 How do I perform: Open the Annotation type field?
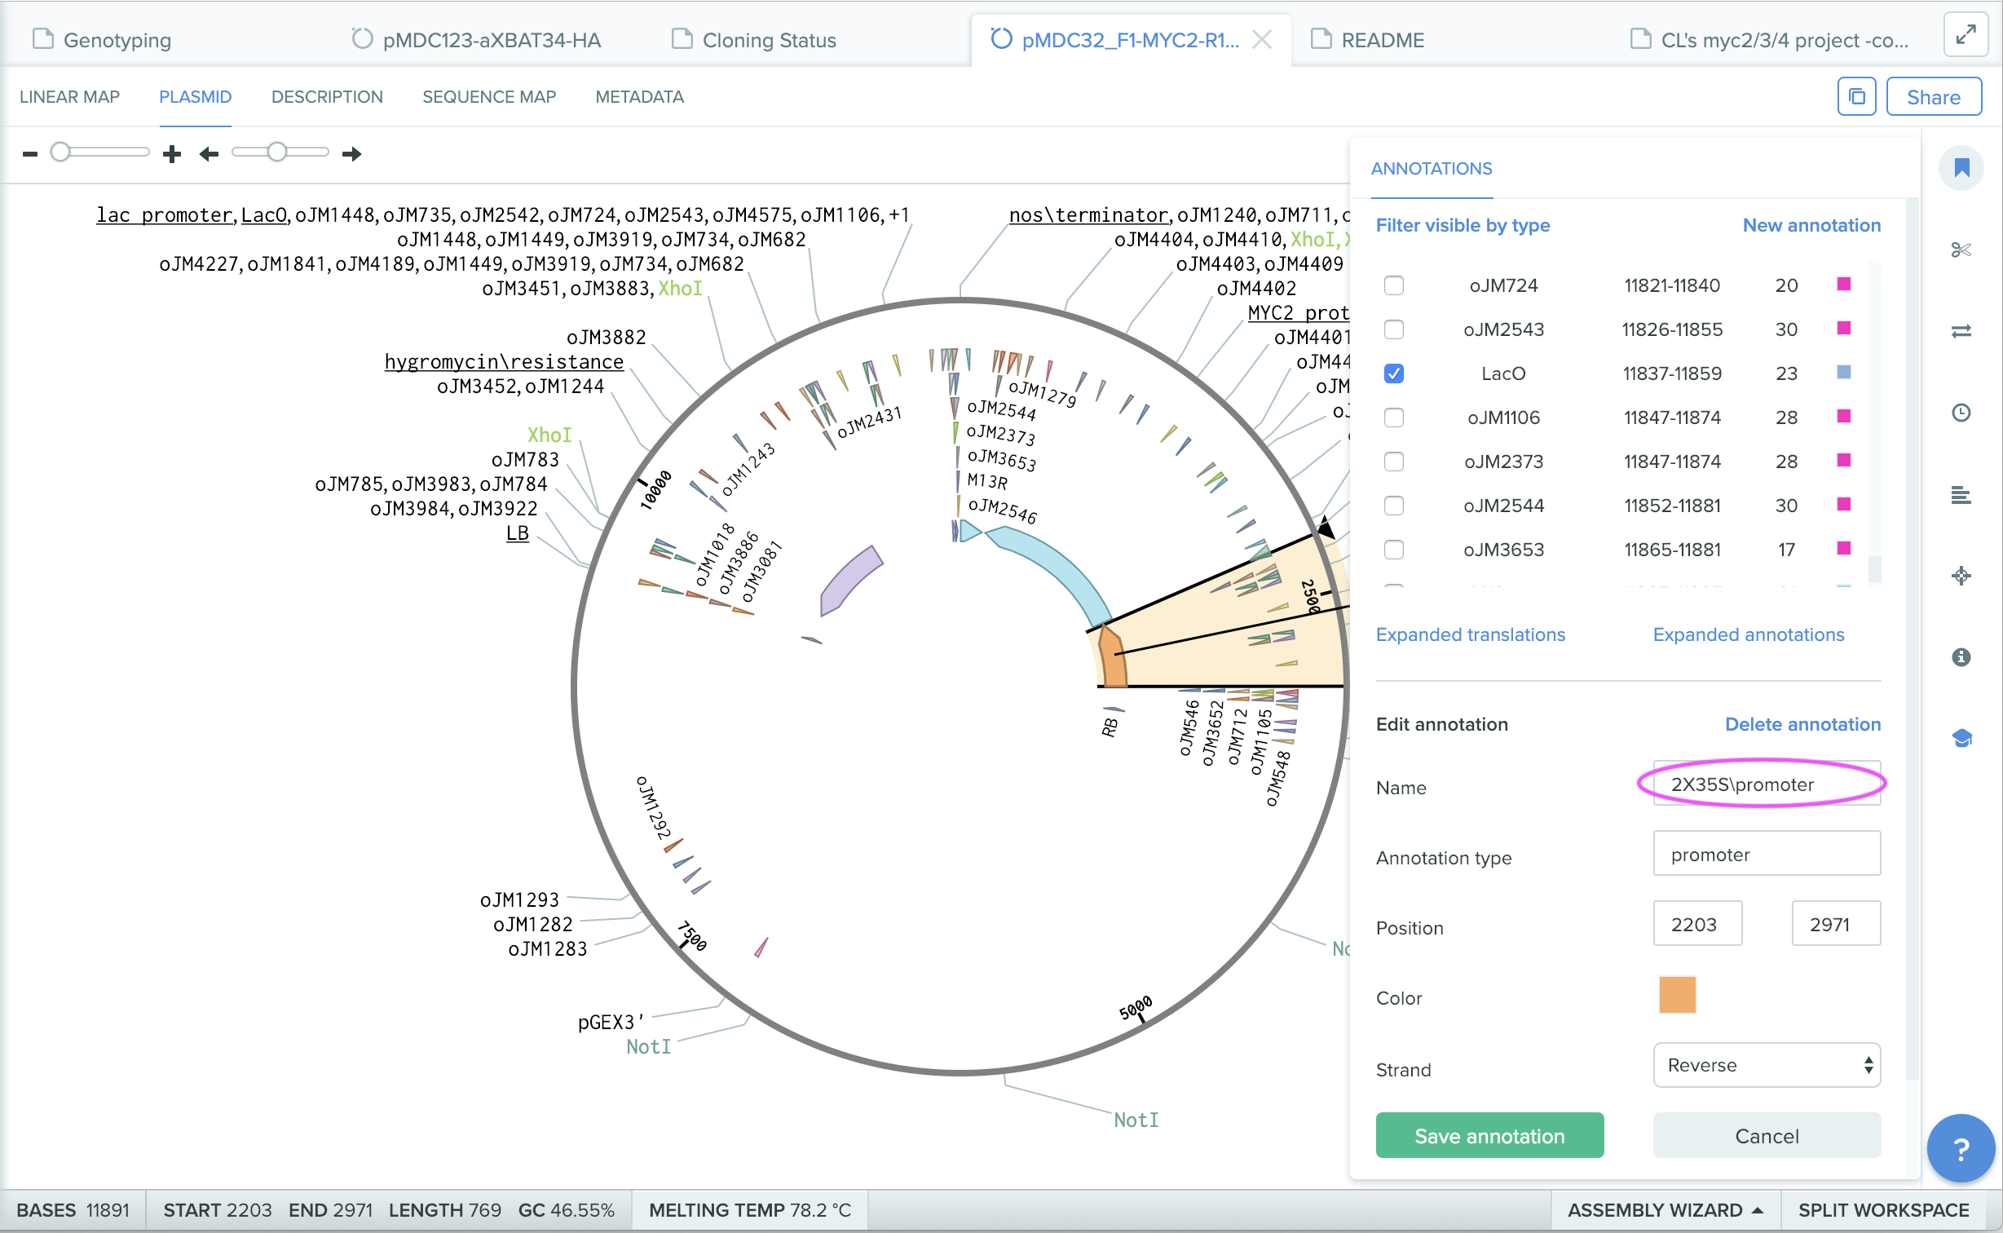[1767, 854]
